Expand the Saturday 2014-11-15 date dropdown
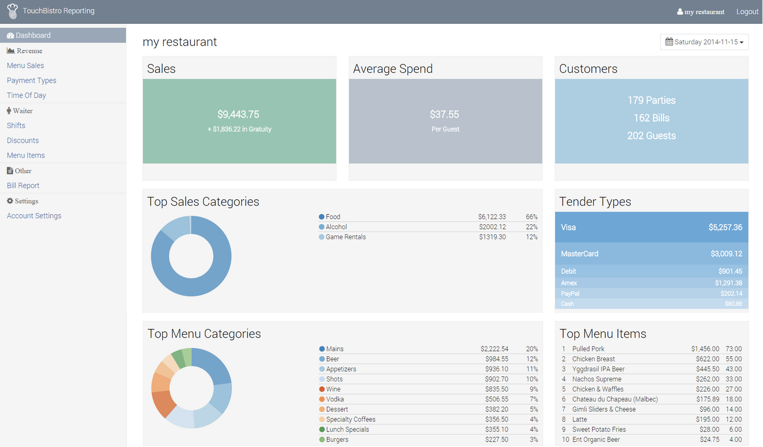 point(704,42)
